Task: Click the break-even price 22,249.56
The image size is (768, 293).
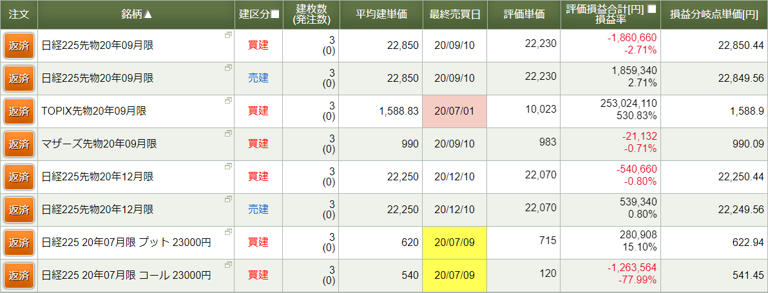Action: 741,209
